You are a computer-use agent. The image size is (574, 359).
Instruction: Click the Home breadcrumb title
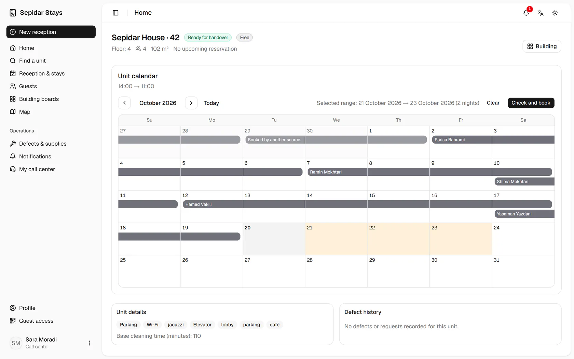[x=143, y=13]
